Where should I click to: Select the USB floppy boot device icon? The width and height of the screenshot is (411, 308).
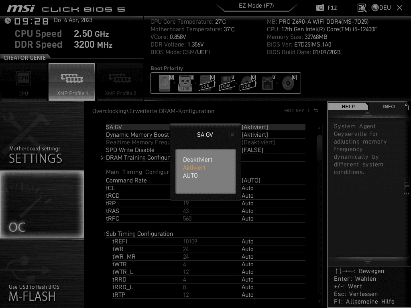pos(227,83)
